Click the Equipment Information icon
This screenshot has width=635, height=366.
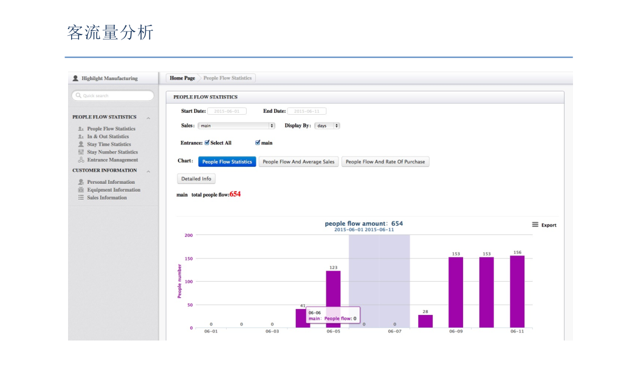(81, 189)
